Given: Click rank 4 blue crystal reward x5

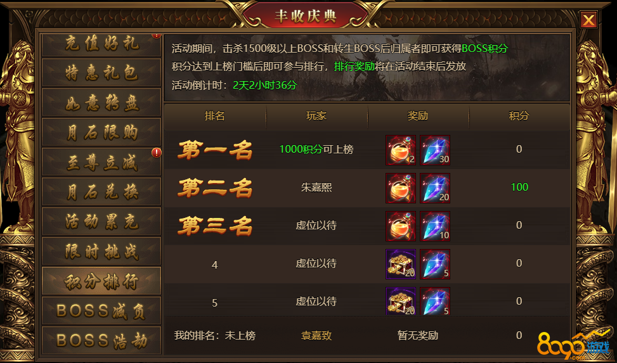Looking at the screenshot, I should pyautogui.click(x=435, y=264).
